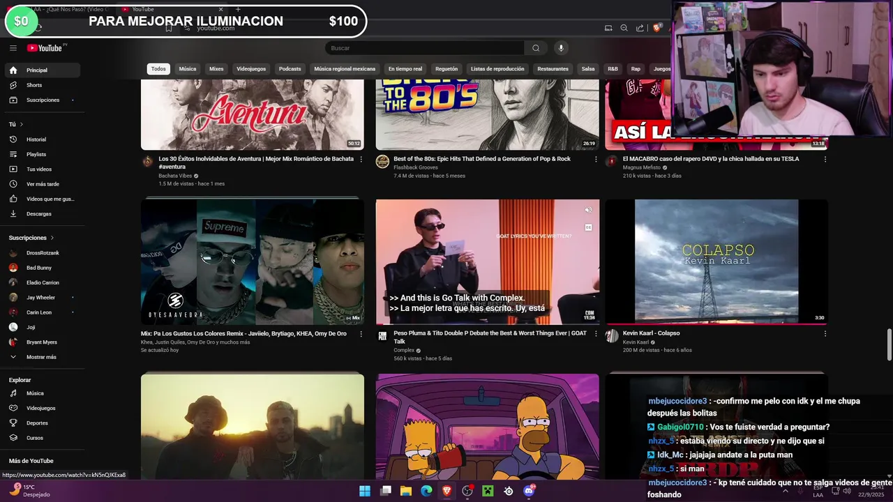Select the Música filter chip
This screenshot has width=893, height=502.
pyautogui.click(x=188, y=69)
